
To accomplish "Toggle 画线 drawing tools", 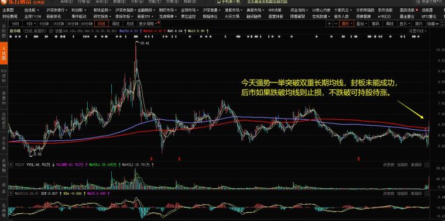I will click(x=389, y=23).
